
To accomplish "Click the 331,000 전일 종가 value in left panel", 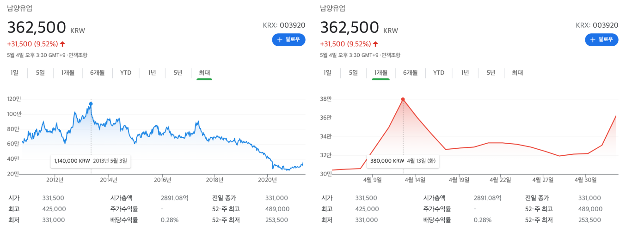I will 277,198.
